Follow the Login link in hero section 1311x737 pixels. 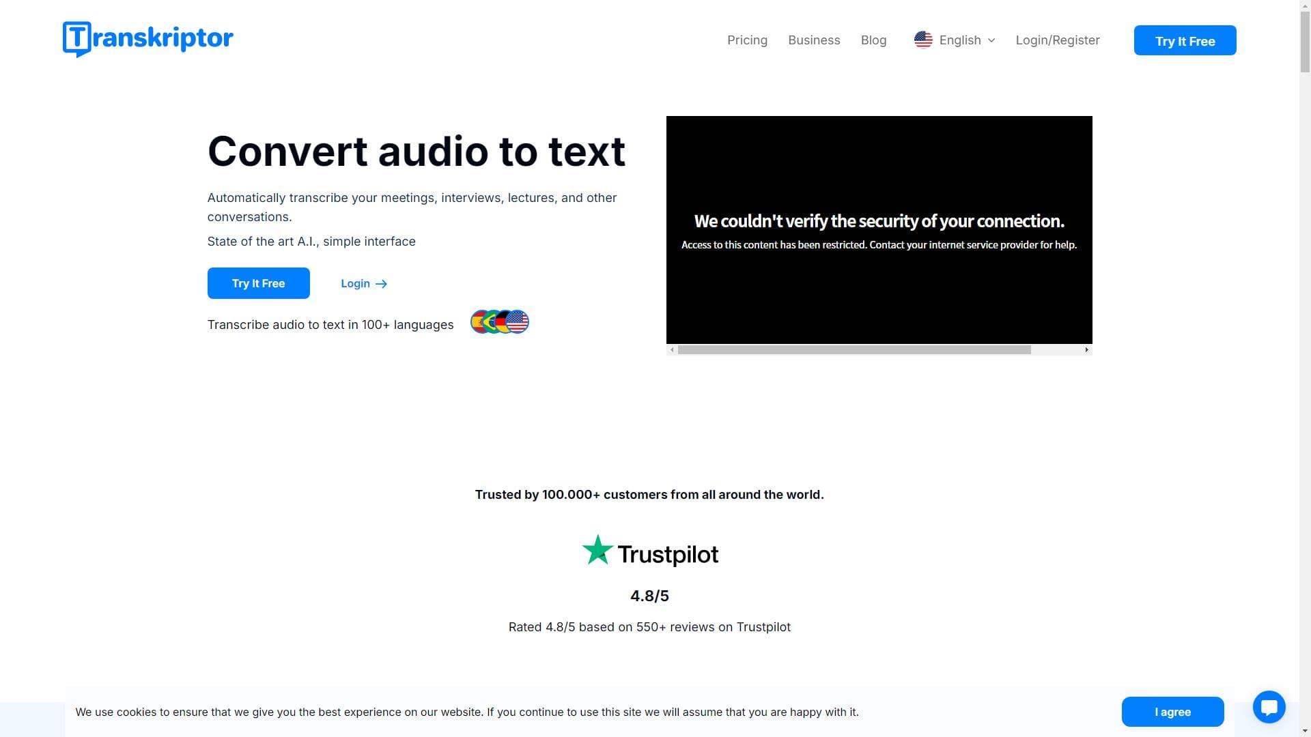tap(364, 283)
